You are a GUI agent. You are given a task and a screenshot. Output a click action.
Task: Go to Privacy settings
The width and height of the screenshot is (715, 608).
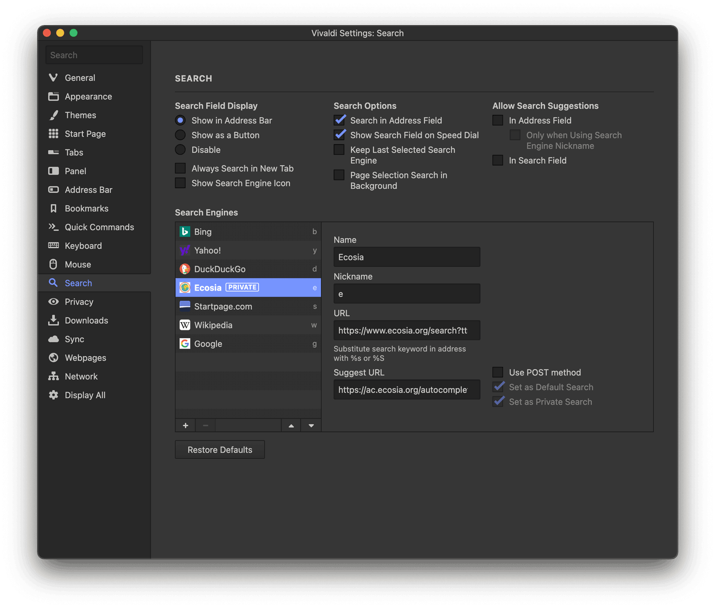click(94, 302)
